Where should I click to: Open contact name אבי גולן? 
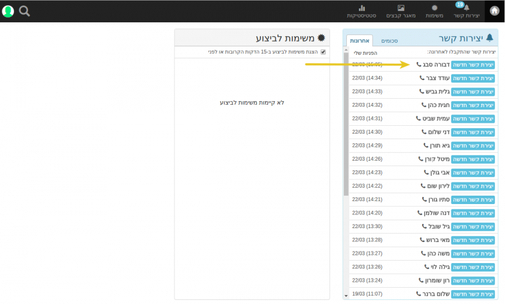440,173
